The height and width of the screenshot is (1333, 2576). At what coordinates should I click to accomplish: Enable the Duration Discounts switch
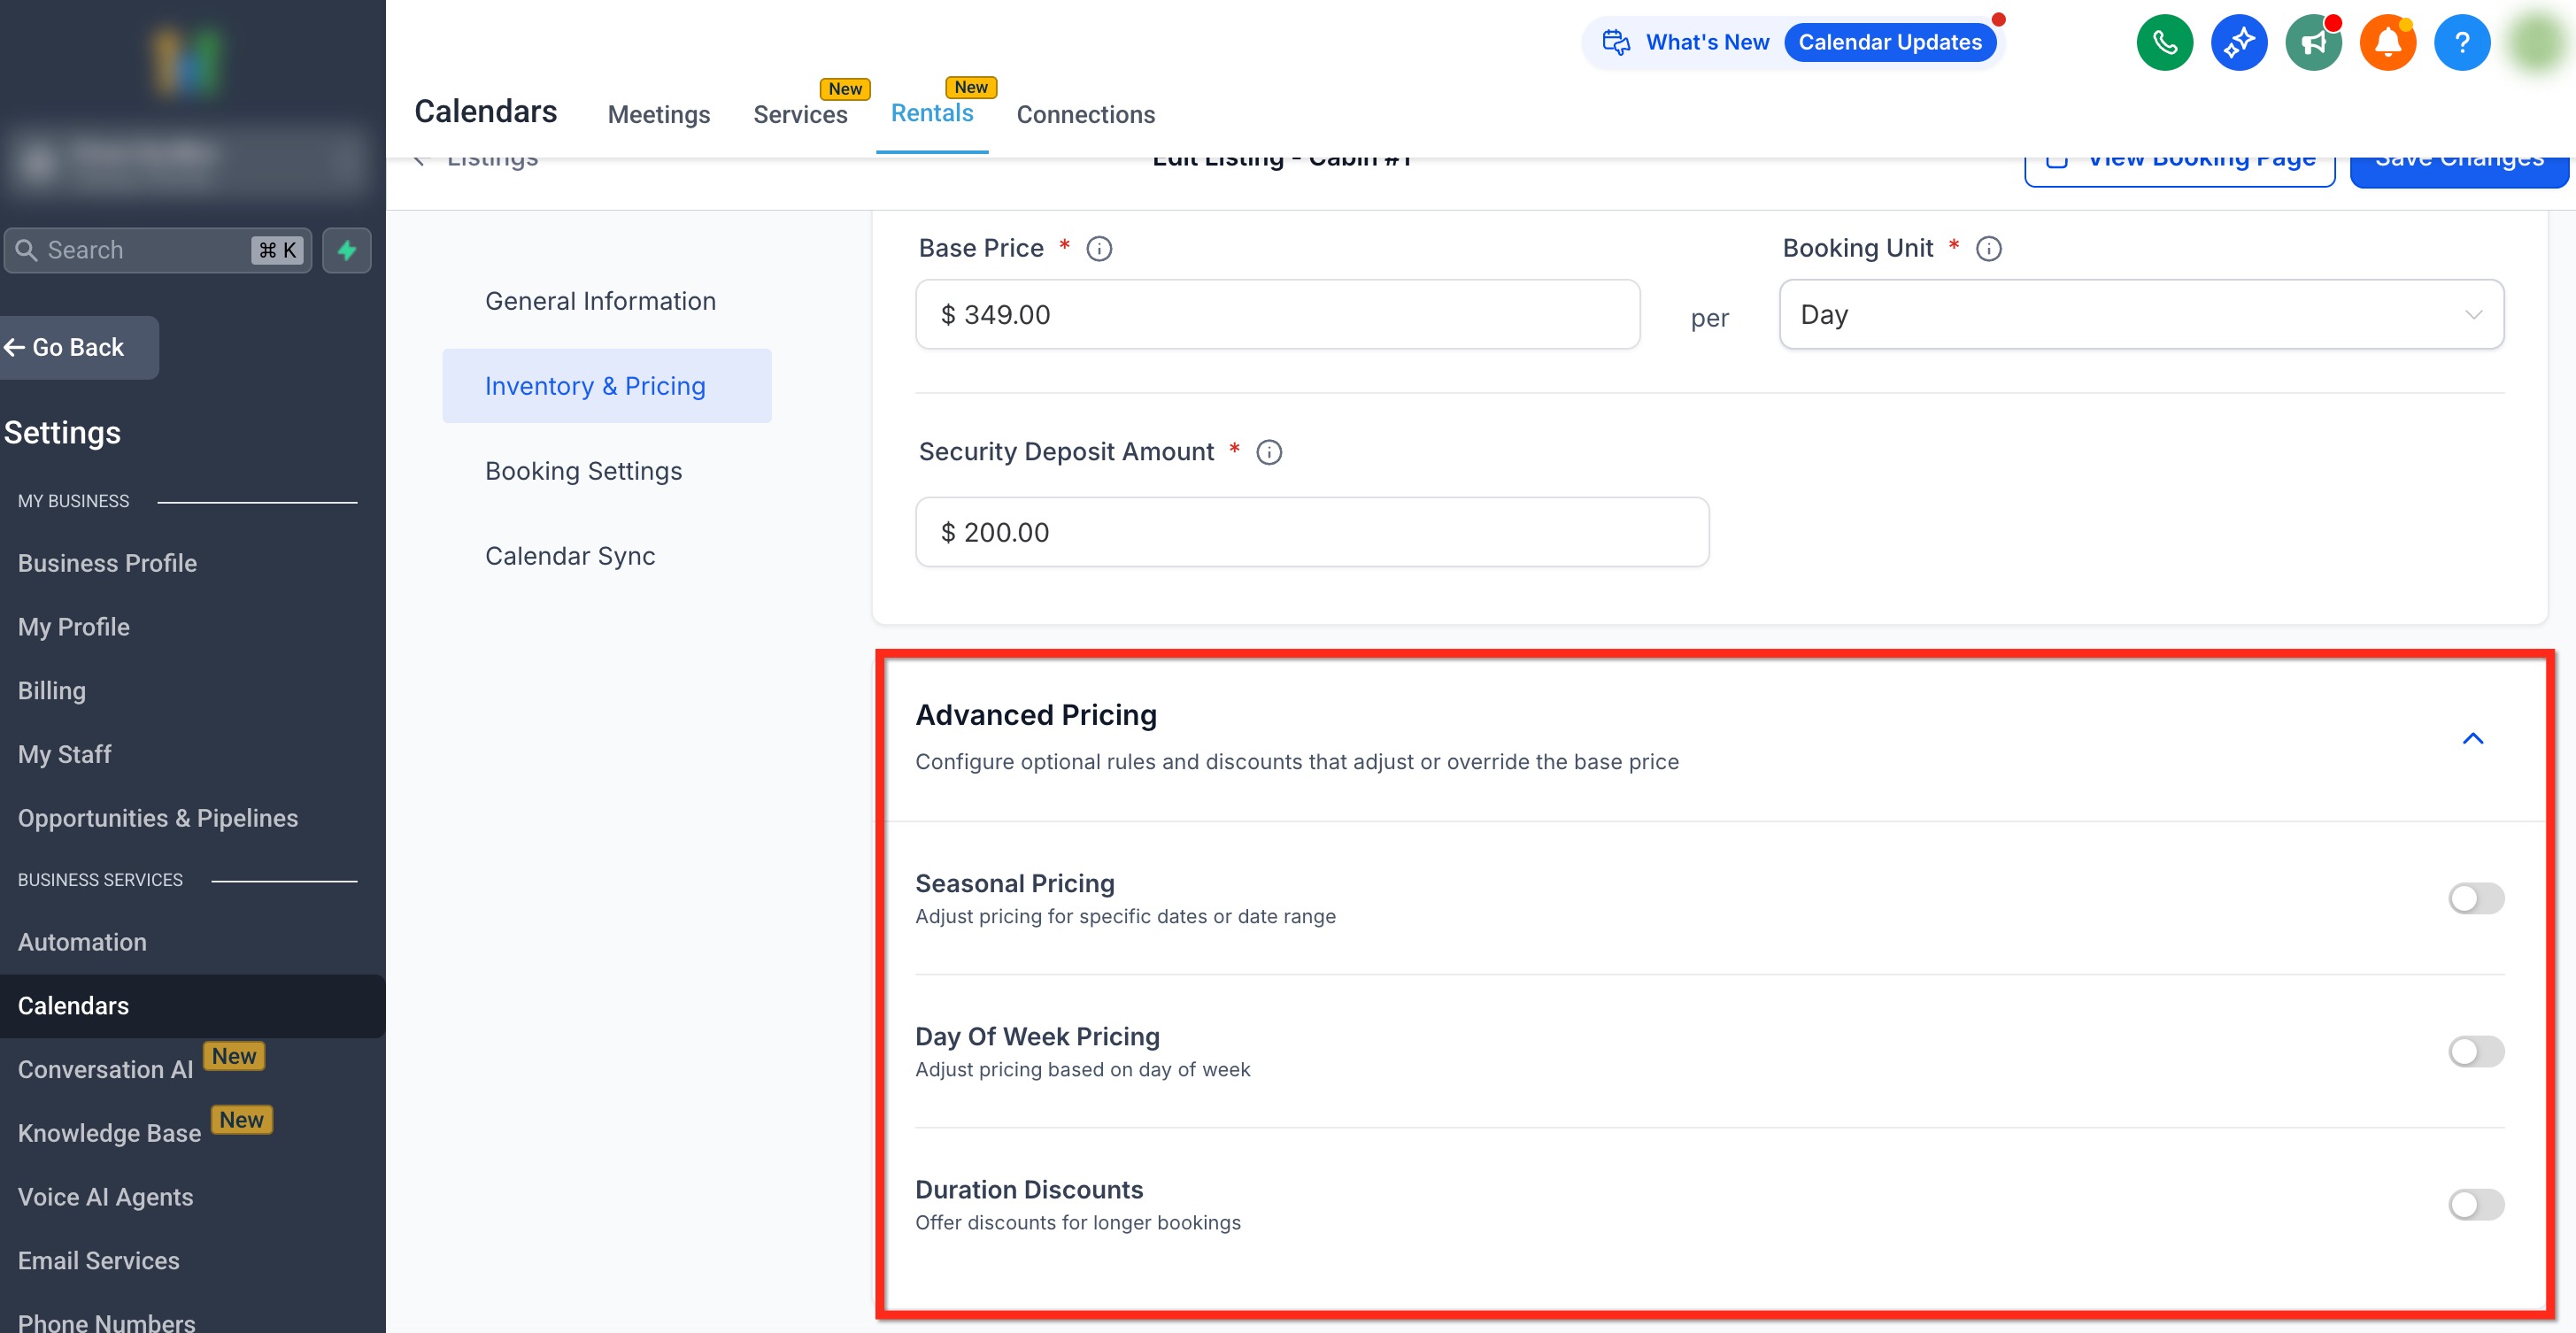tap(2475, 1204)
